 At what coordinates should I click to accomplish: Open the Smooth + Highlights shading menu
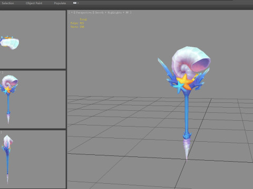108,13
